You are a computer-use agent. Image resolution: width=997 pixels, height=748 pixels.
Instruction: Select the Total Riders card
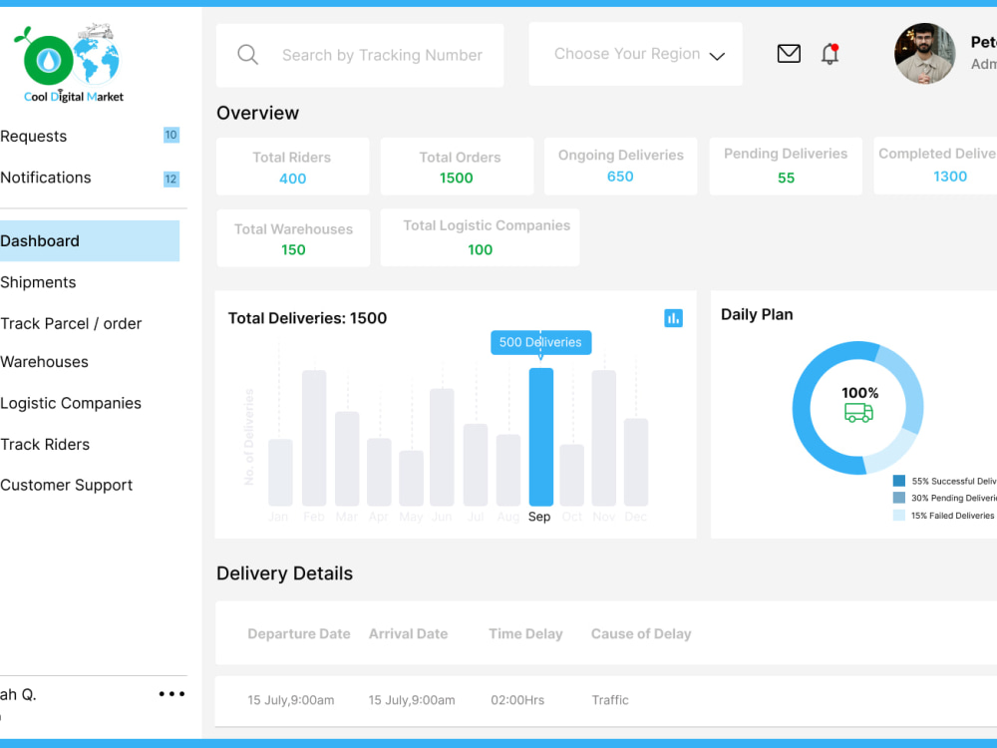coord(292,167)
